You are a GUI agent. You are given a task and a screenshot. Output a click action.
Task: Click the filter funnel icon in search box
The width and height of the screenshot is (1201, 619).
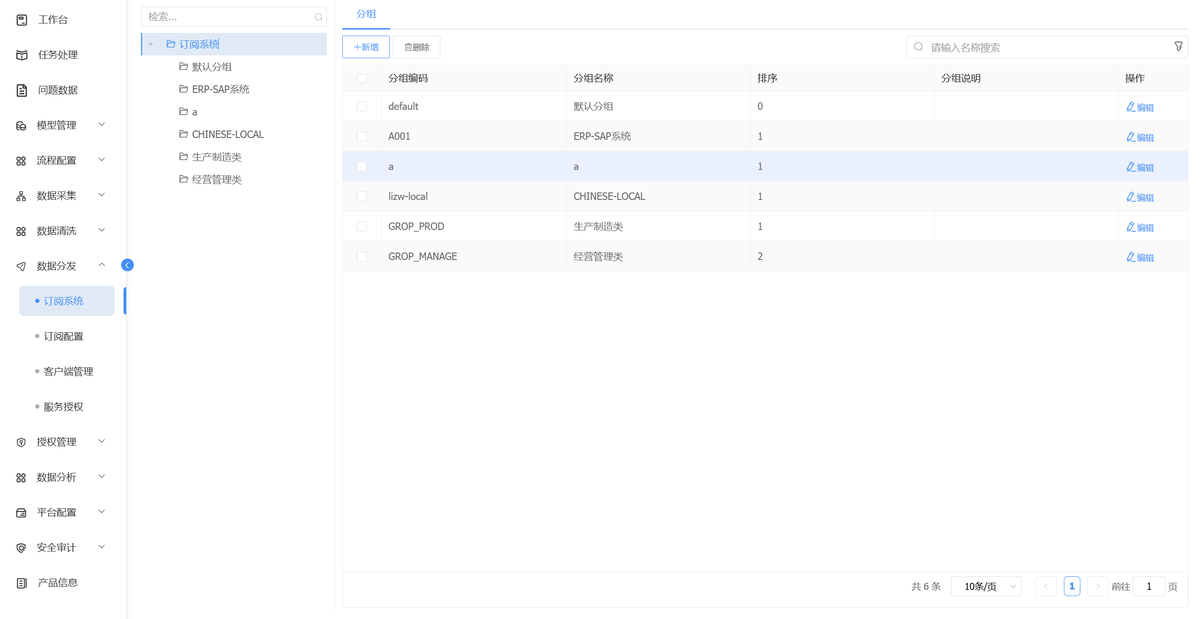point(1178,46)
